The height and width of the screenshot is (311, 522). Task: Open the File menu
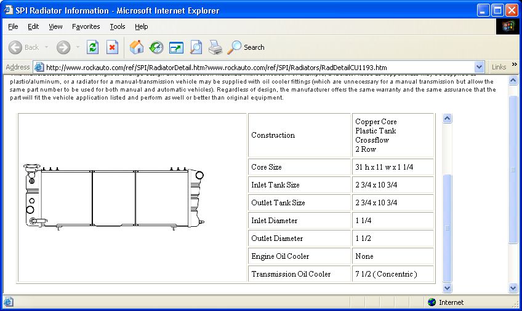[x=13, y=26]
